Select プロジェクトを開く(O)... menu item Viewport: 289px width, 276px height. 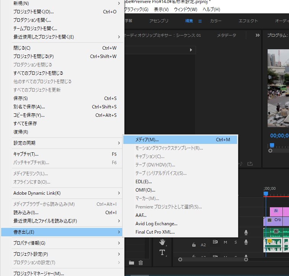click(61, 12)
